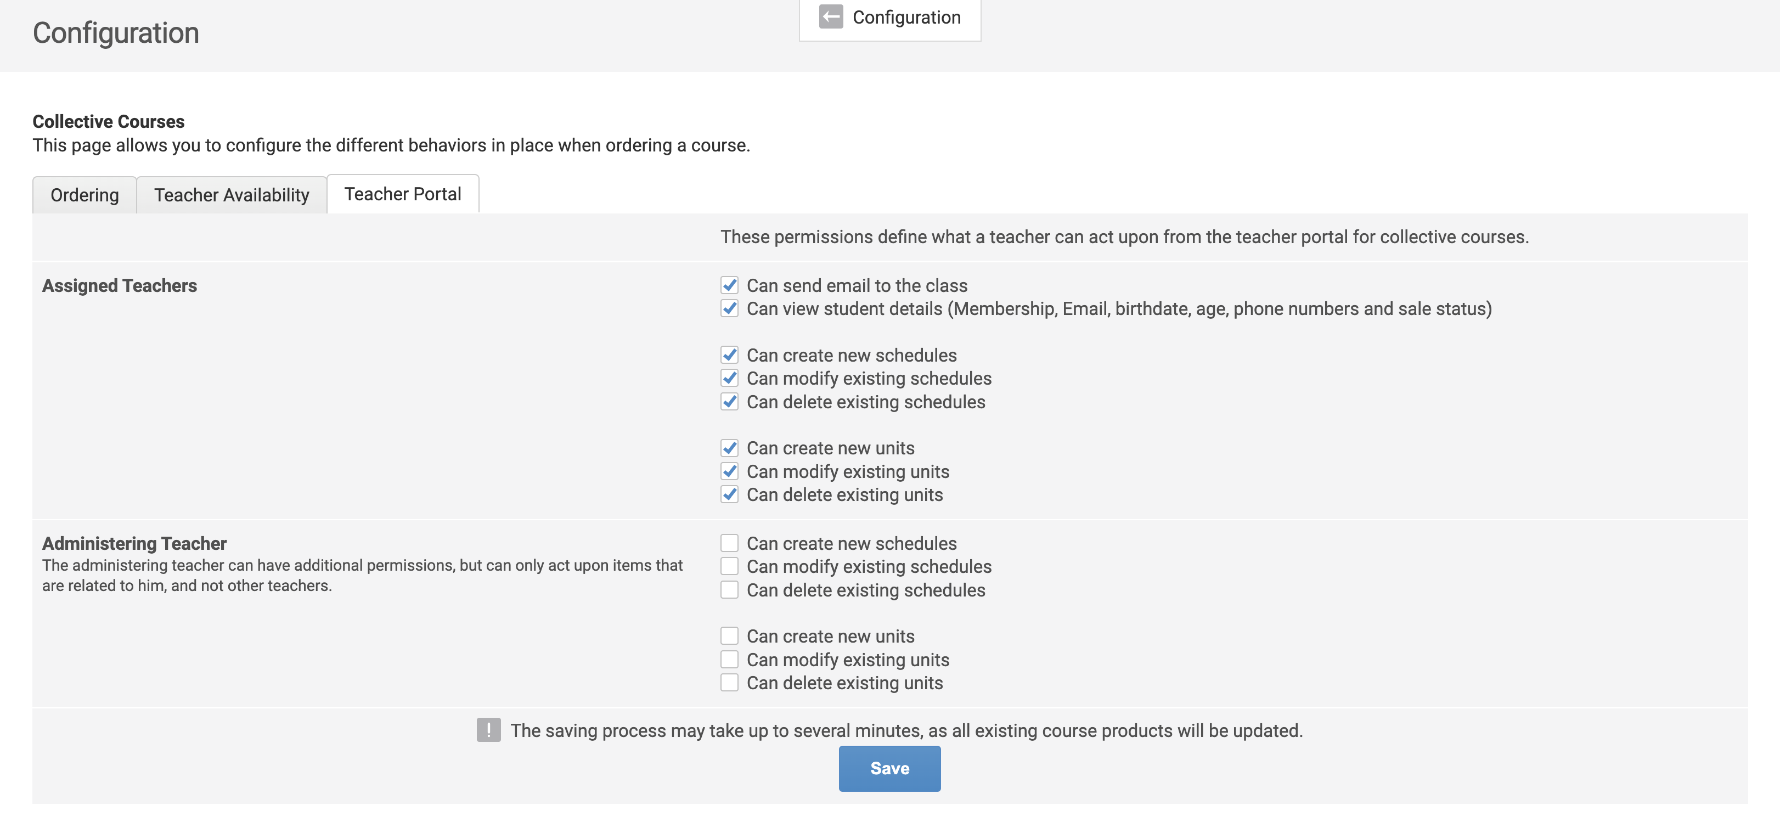The image size is (1780, 833).
Task: Click the exclamation warning icon above Save
Action: click(488, 730)
